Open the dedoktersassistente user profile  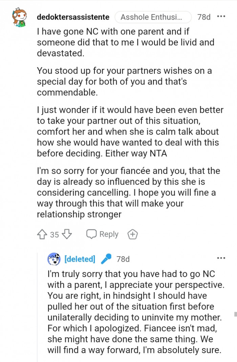pyautogui.click(x=73, y=17)
